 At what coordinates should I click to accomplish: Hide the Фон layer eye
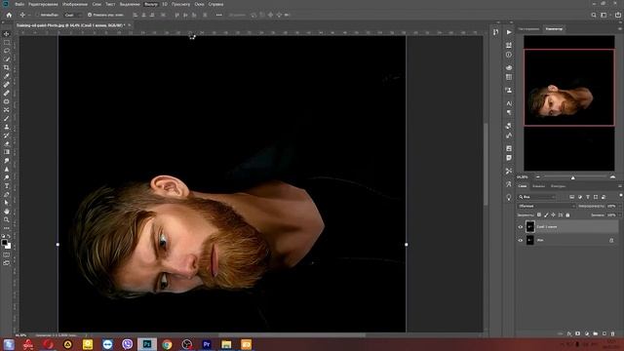coord(521,240)
